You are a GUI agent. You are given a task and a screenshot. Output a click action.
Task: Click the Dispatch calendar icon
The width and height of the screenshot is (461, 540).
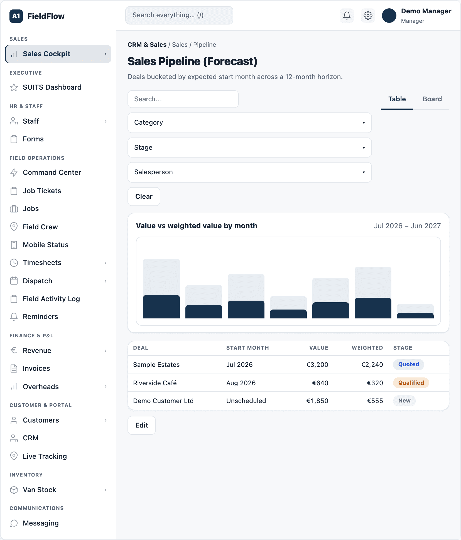[14, 281]
